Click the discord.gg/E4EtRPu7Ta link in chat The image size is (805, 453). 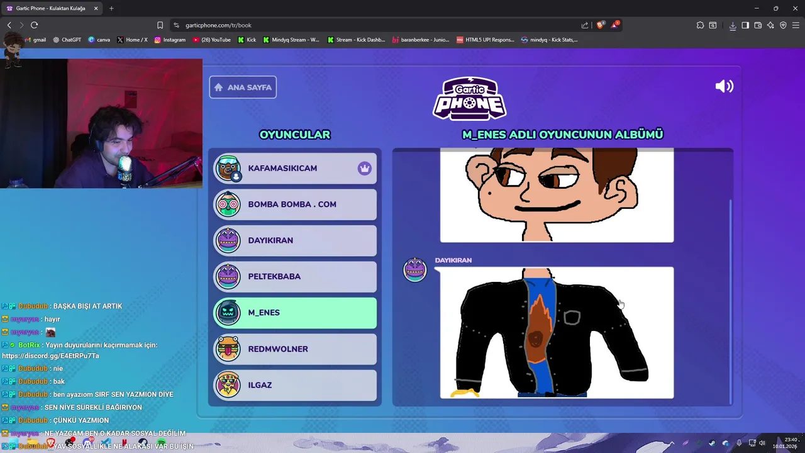pyautogui.click(x=50, y=356)
